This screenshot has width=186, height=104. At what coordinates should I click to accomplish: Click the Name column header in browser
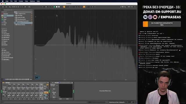(x=23, y=12)
